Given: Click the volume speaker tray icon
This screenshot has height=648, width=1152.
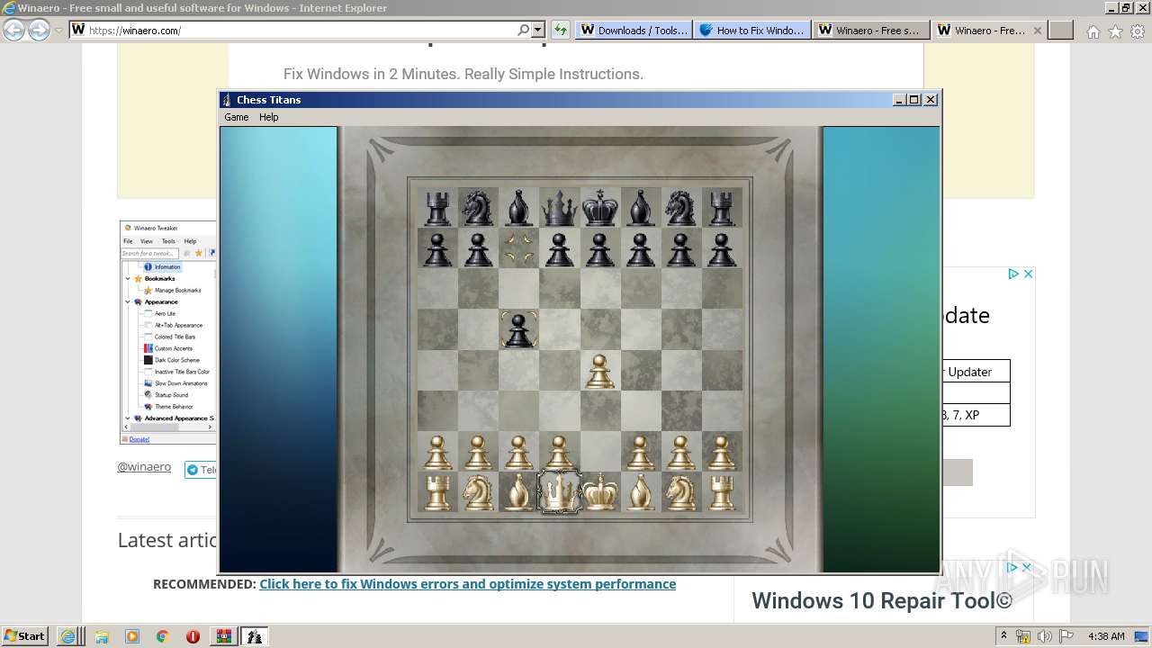Looking at the screenshot, I should pyautogui.click(x=1045, y=636).
